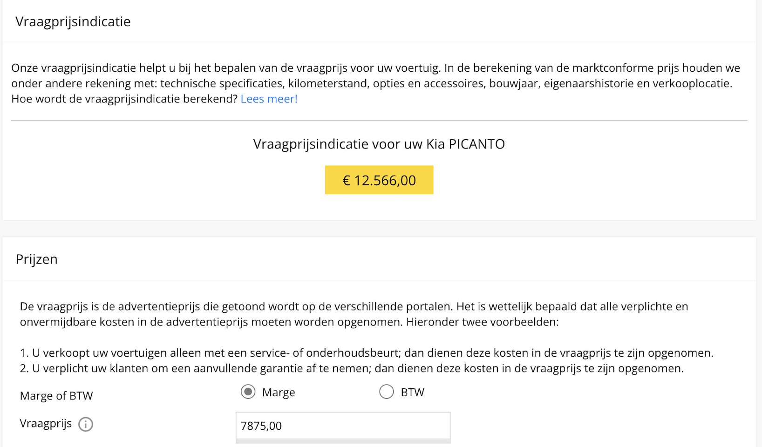Click the 'onder andere rekening met' specifications line
762x447 pixels.
click(371, 83)
